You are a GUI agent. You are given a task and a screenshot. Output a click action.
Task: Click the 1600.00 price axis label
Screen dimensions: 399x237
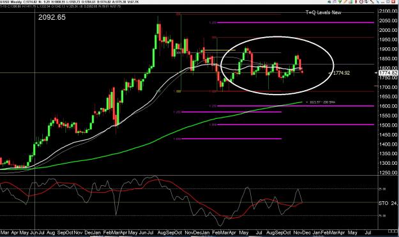point(388,106)
